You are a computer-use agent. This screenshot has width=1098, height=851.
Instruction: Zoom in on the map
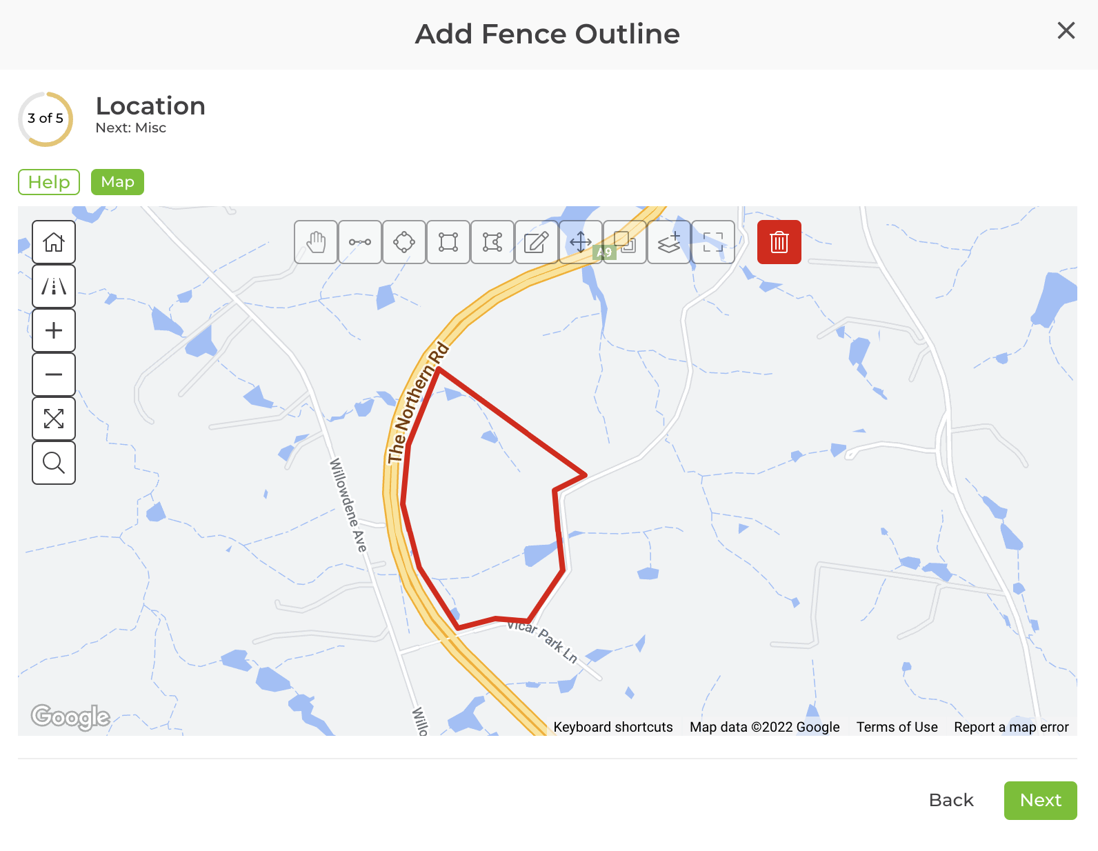click(x=53, y=330)
